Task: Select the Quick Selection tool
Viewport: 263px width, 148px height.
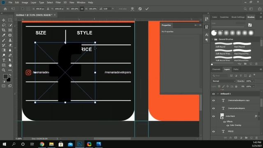Action: click(10, 25)
